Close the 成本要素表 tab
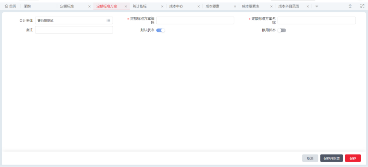 (271, 6)
